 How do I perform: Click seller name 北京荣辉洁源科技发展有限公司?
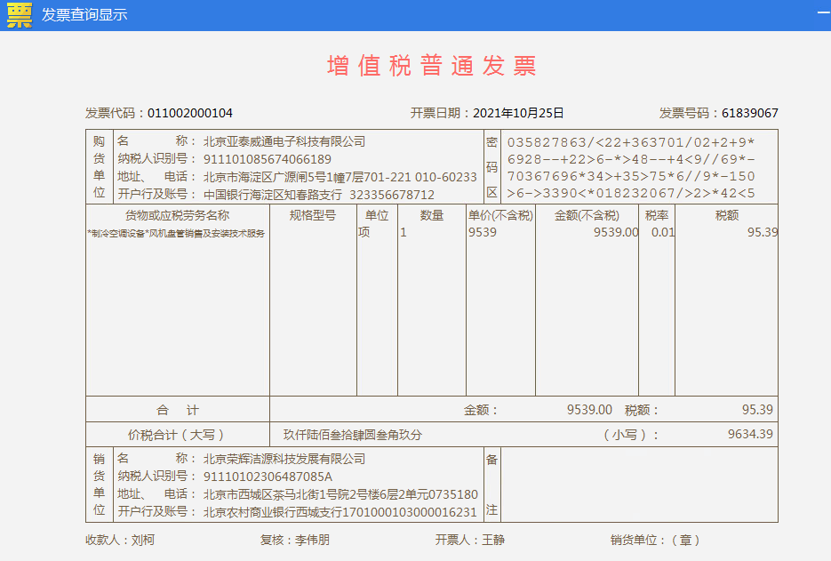click(284, 459)
